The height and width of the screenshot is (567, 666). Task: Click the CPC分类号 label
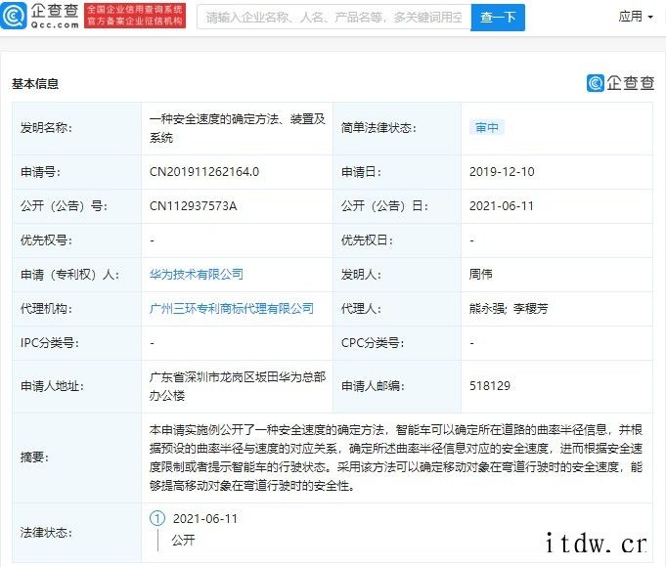click(x=373, y=343)
